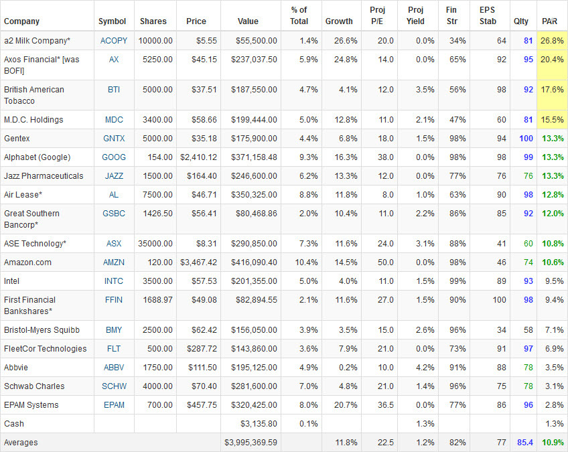This screenshot has height=452, width=568.
Task: Sort by the % of Total header
Action: [299, 15]
